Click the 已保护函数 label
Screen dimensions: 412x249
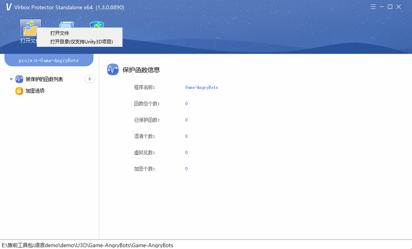[147, 120]
